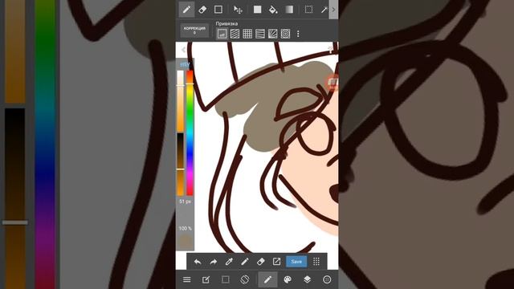Undo the last stroke

[x=198, y=262]
